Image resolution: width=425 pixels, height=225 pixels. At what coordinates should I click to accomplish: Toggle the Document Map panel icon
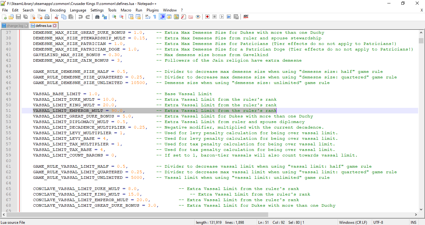click(176, 17)
